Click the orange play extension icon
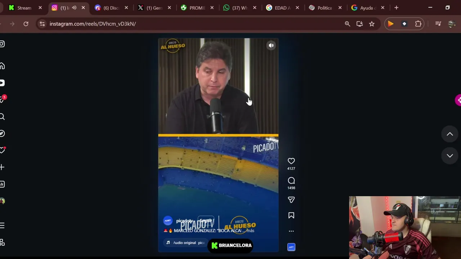The height and width of the screenshot is (259, 461). pyautogui.click(x=391, y=24)
